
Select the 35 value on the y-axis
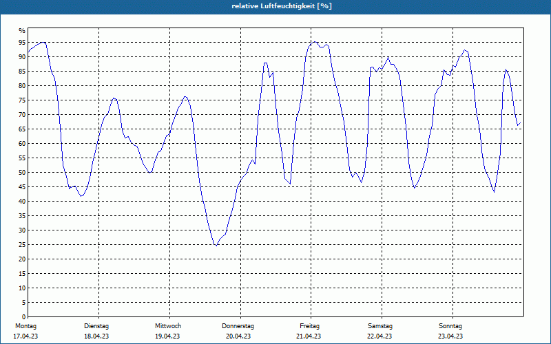22,216
